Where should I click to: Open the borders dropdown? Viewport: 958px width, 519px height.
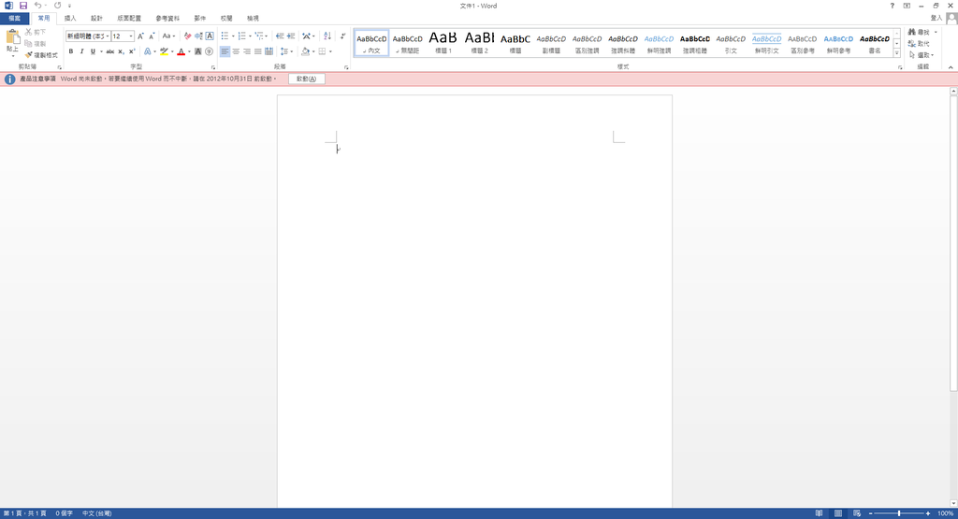click(x=330, y=51)
